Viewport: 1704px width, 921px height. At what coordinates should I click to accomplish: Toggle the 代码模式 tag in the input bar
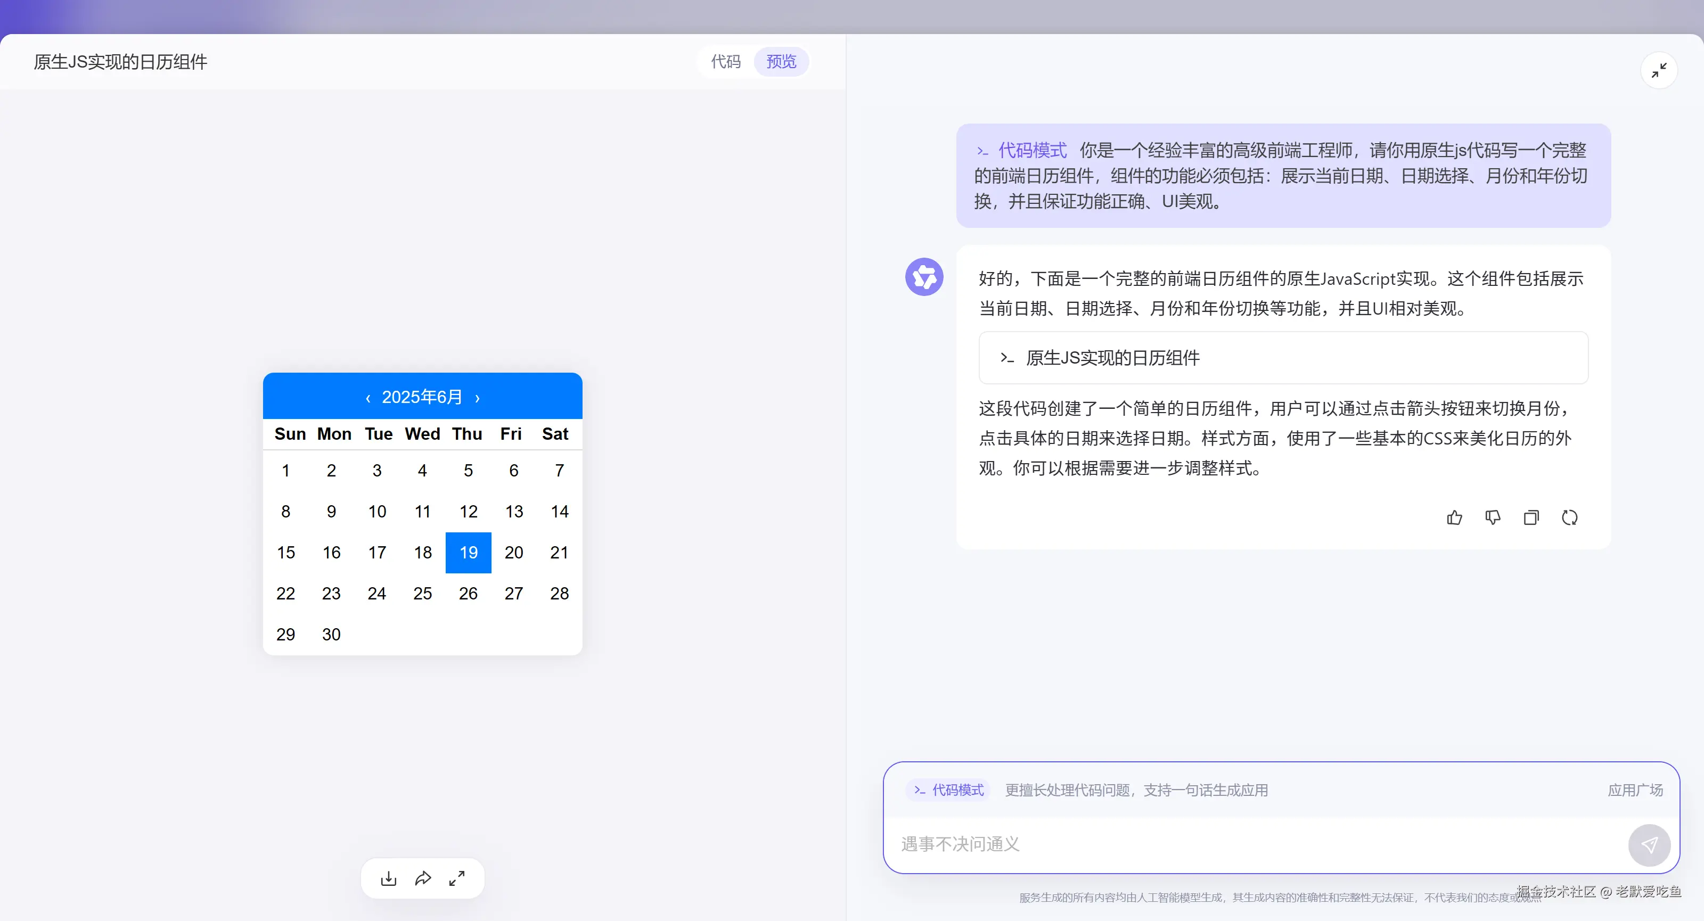pos(947,790)
